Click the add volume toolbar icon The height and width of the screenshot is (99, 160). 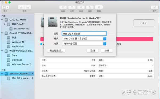tap(21, 7)
